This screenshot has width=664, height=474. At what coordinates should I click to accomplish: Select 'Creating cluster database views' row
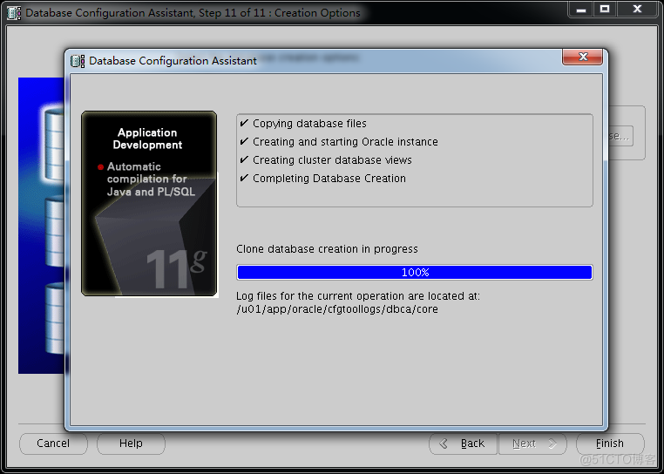pyautogui.click(x=326, y=160)
